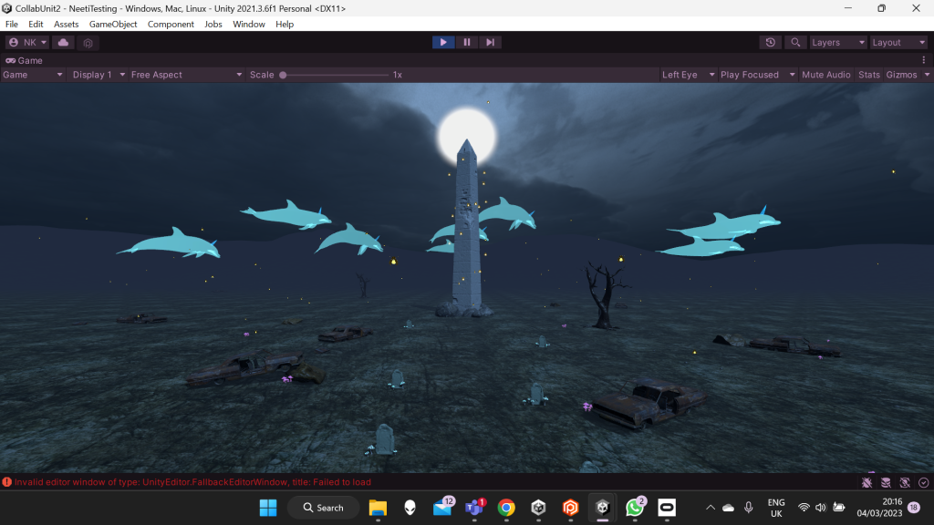This screenshot has height=525, width=934.
Task: Open the Display 1 dropdown
Action: pyautogui.click(x=99, y=75)
